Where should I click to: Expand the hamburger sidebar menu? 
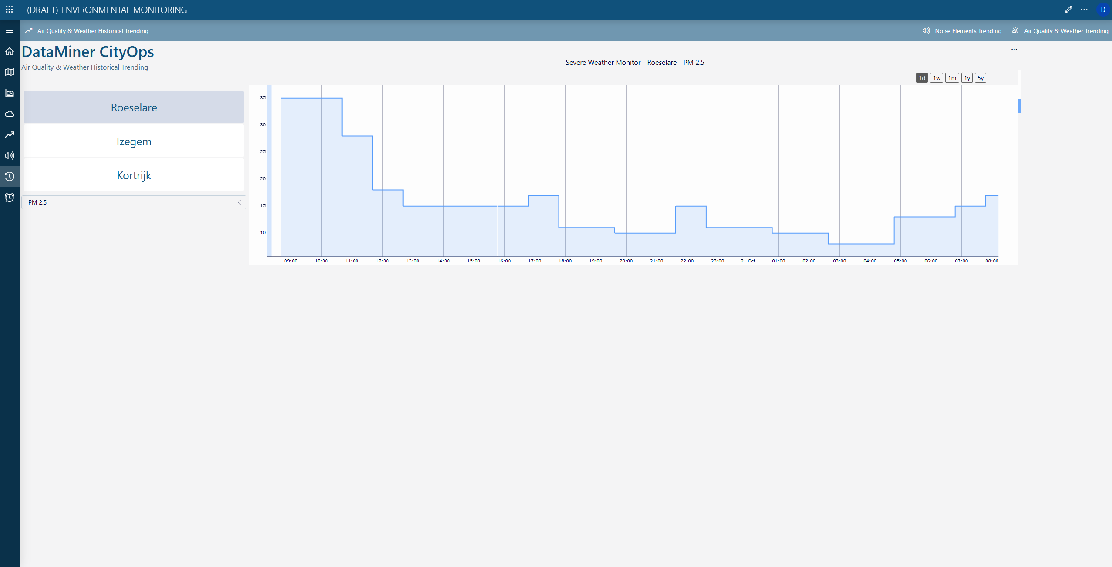pyautogui.click(x=9, y=31)
